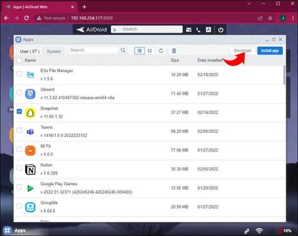Select the Apps | AirDroid Web browser tab
This screenshot has height=236, width=298.
pyautogui.click(x=40, y=7)
